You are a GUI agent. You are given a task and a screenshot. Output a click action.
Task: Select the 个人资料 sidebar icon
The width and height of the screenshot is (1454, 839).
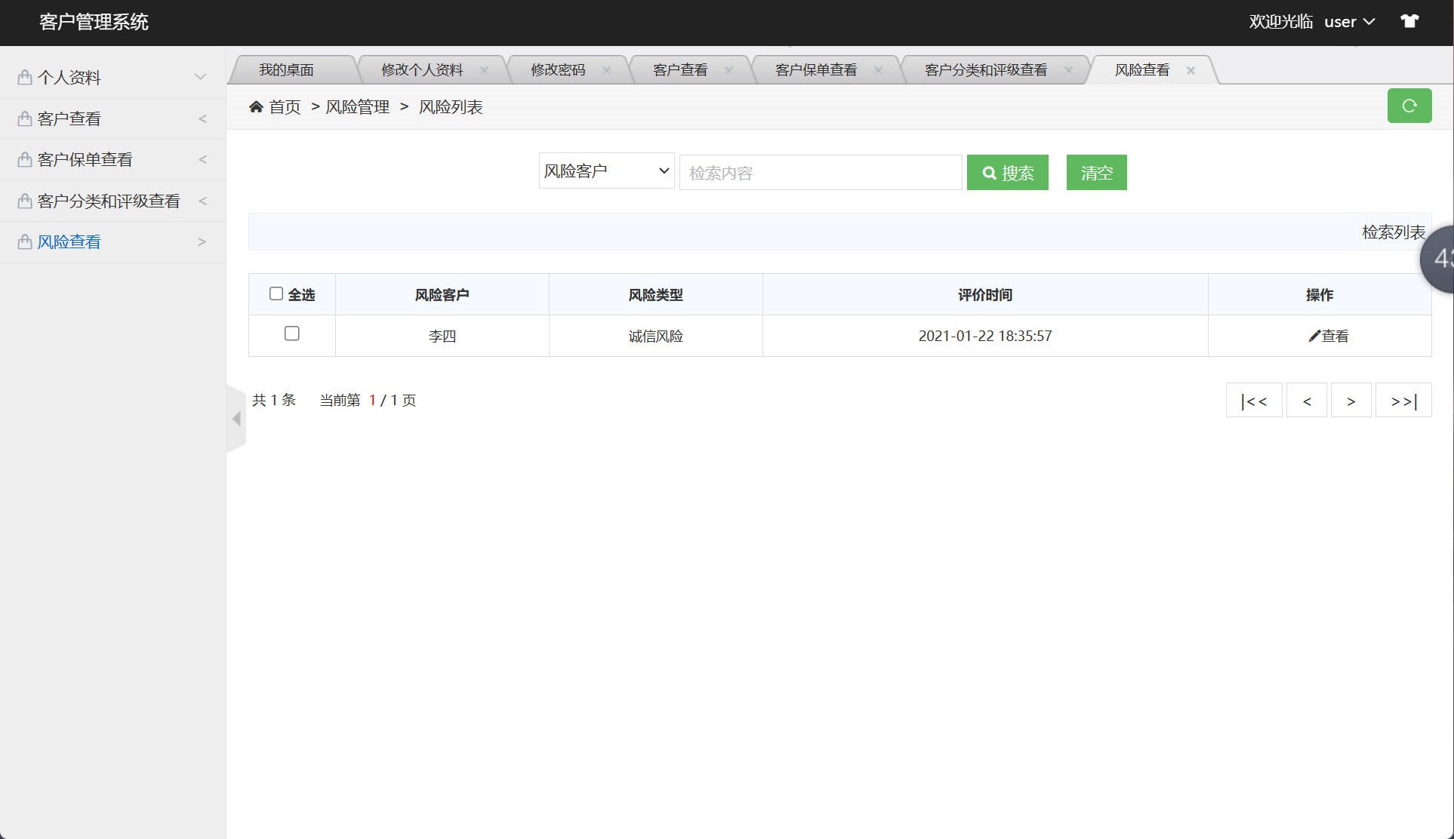click(x=24, y=76)
